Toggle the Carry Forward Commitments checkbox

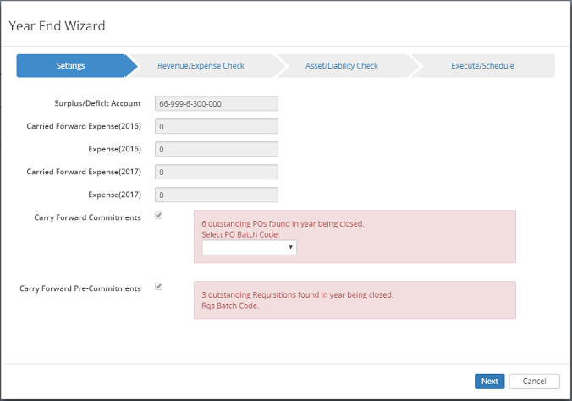159,216
